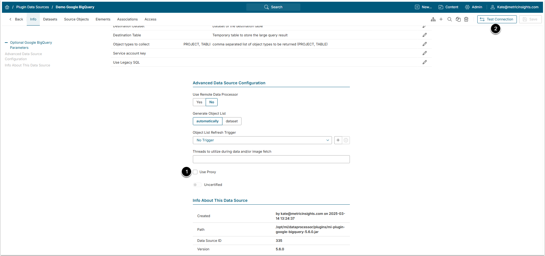Viewport: 545px width, 256px height.
Task: Set Use Remote Data Processor to Yes
Action: [x=199, y=102]
